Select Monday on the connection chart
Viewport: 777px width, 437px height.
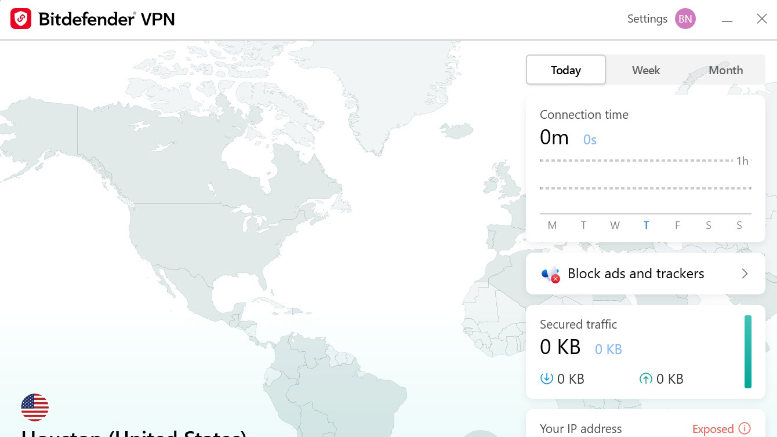click(552, 225)
